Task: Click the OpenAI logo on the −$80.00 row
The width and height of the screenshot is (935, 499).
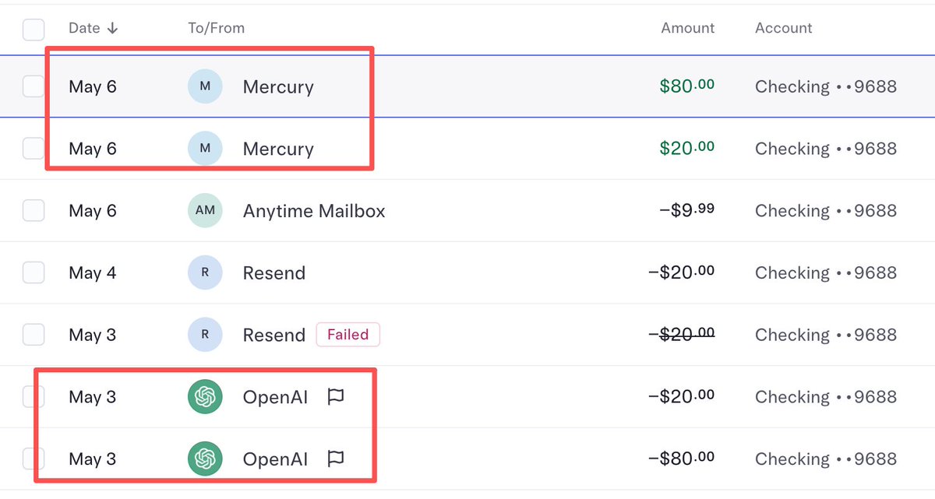Action: (x=205, y=459)
